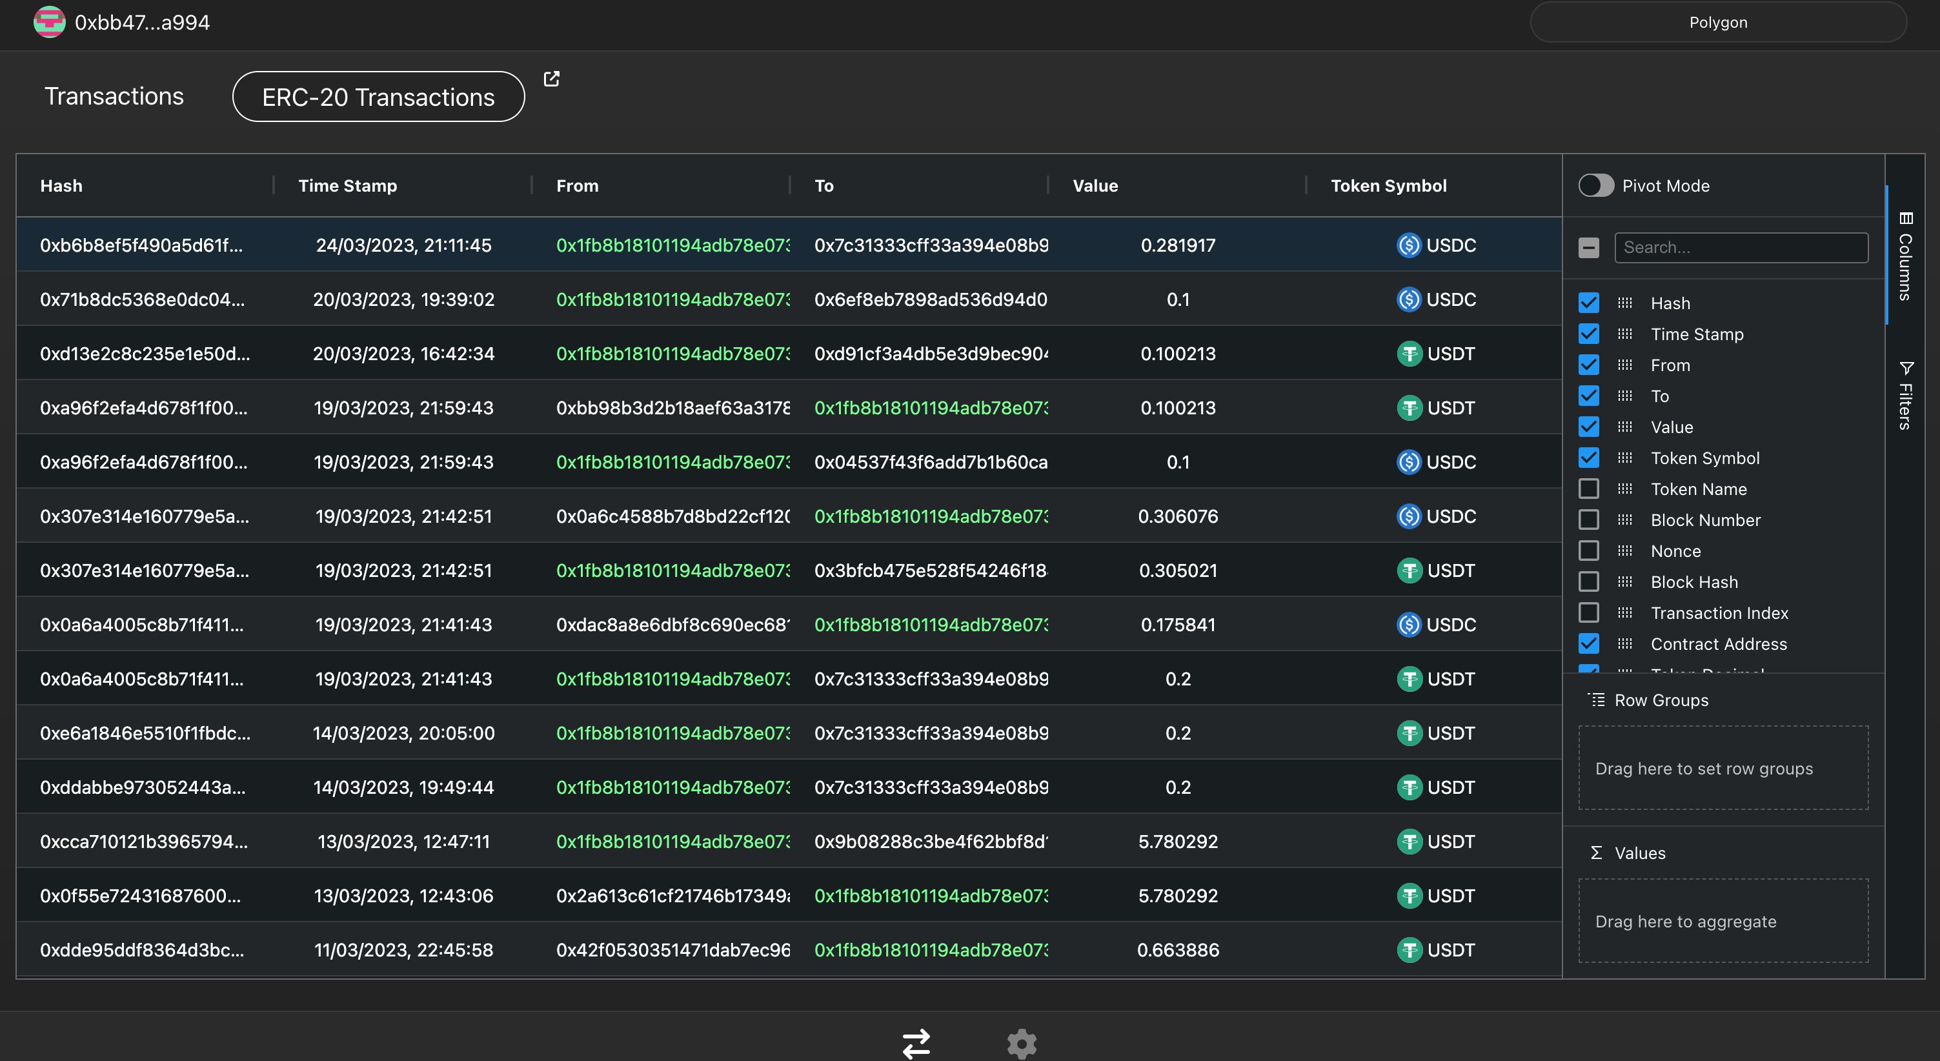Image resolution: width=1940 pixels, height=1061 pixels.
Task: Switch to the Transactions tab
Action: tap(114, 96)
